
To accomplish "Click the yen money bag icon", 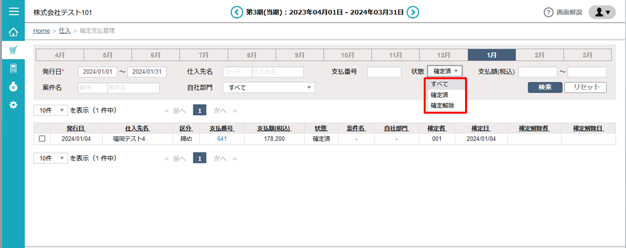I will (13, 87).
